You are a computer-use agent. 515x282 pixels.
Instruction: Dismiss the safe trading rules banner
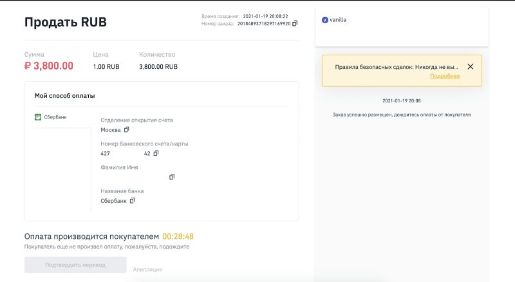pyautogui.click(x=470, y=66)
